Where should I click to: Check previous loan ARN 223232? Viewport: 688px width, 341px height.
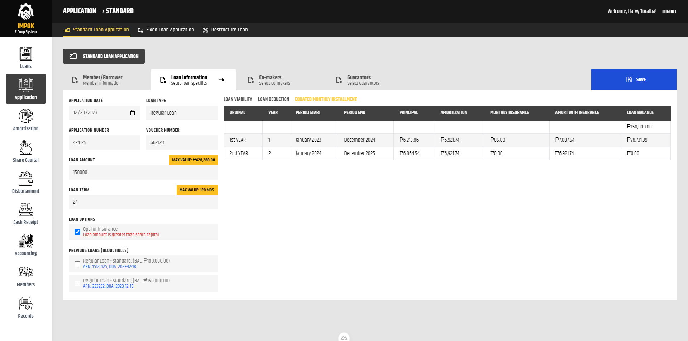[x=77, y=283]
